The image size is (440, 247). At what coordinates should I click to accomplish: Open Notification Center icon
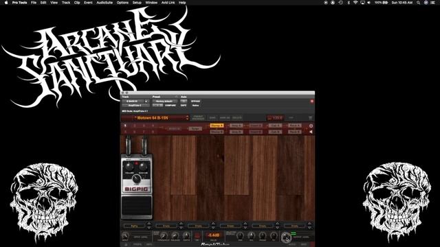click(x=433, y=3)
